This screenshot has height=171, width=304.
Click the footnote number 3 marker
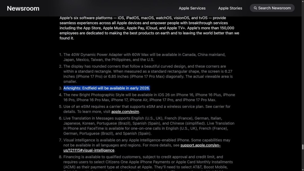point(60,88)
